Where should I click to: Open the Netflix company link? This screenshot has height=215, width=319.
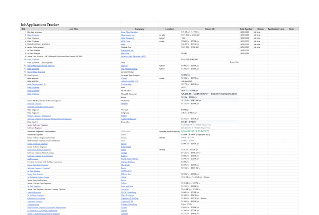(x=124, y=210)
